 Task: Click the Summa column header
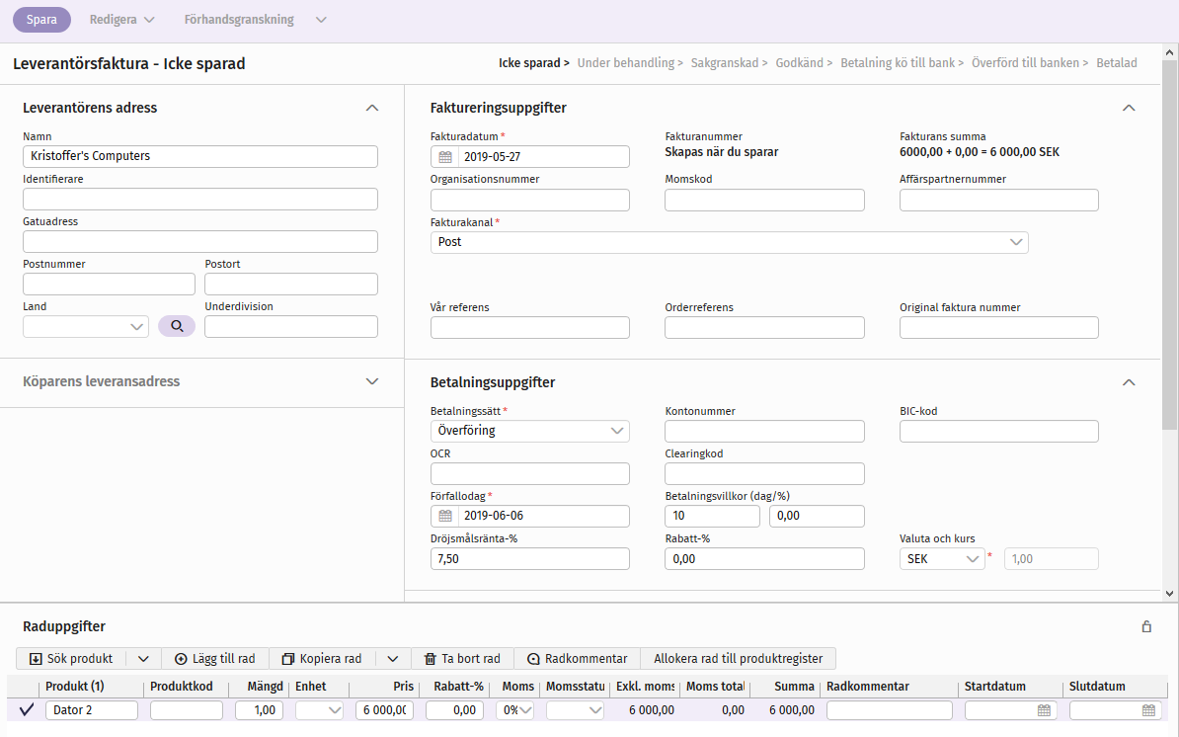(x=794, y=687)
